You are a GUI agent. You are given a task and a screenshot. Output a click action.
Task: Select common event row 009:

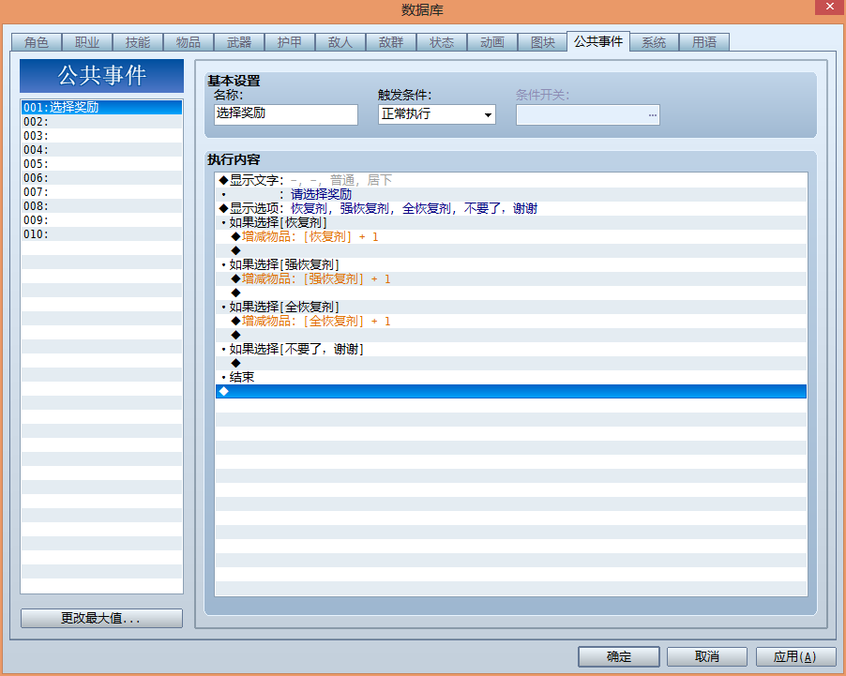coord(101,219)
